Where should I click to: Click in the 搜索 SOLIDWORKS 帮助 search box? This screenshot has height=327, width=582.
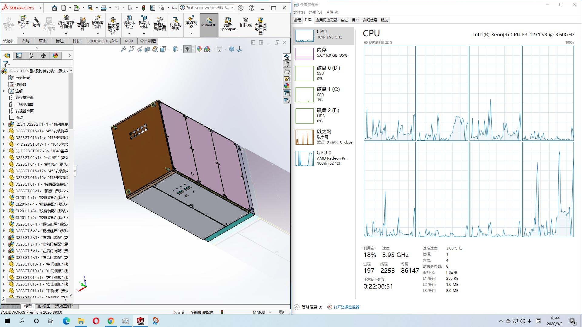pos(204,8)
